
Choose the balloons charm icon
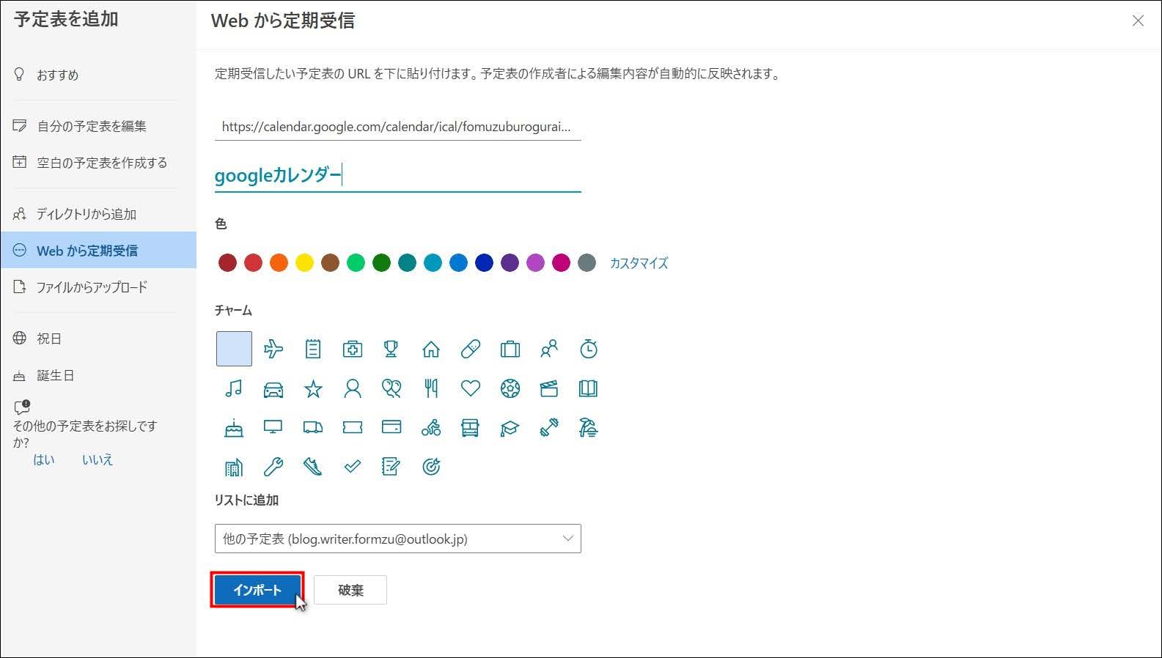point(391,388)
